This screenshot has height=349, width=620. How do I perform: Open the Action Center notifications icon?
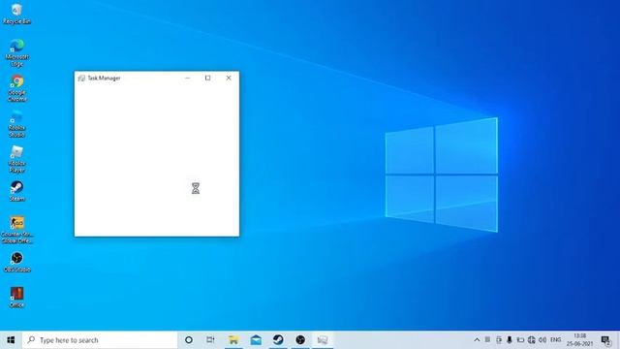coord(605,340)
